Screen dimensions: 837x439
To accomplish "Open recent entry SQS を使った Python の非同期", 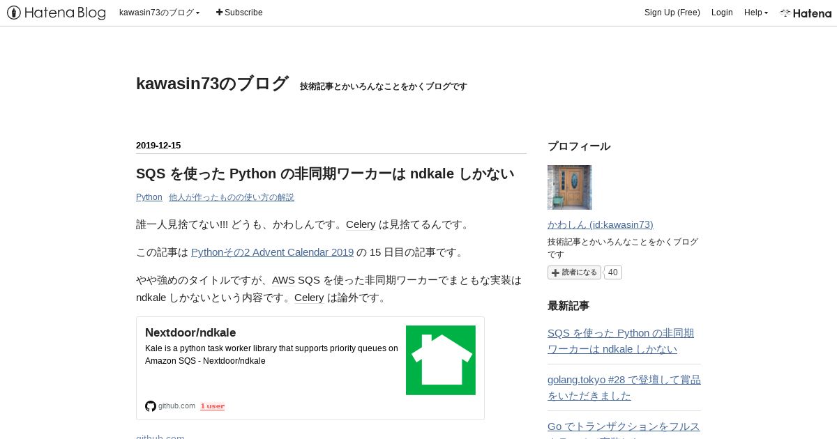I will [621, 341].
